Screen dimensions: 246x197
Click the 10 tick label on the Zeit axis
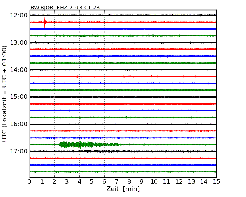point(154,182)
